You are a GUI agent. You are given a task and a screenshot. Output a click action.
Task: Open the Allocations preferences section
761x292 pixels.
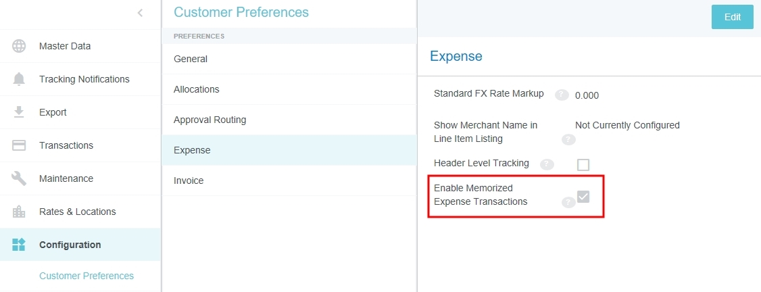tap(197, 89)
